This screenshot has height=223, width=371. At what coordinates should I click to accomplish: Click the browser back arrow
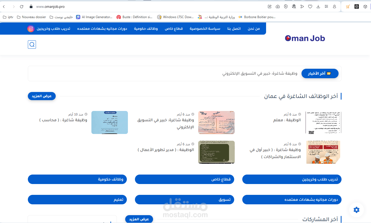tap(4, 6)
